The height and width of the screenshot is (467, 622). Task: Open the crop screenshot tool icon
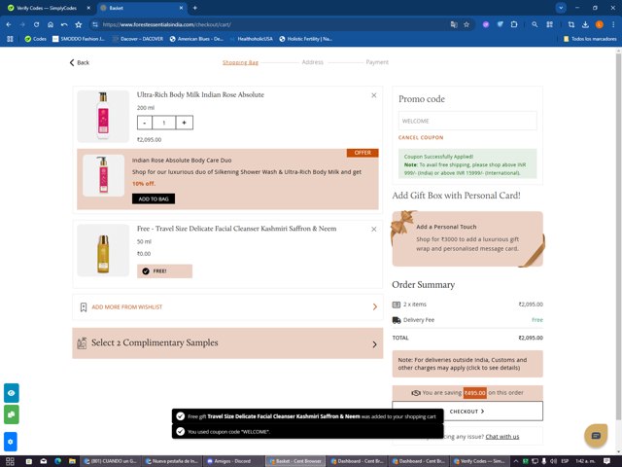pos(571,24)
